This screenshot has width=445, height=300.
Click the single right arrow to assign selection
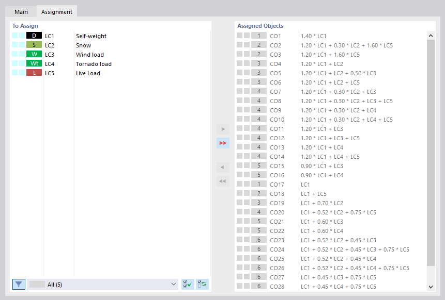(222, 129)
